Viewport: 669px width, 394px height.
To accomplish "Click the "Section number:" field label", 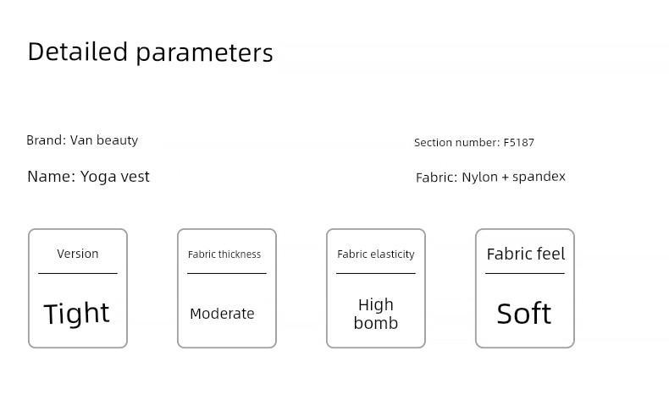I will [456, 143].
